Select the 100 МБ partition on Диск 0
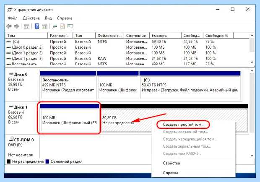 [118, 85]
